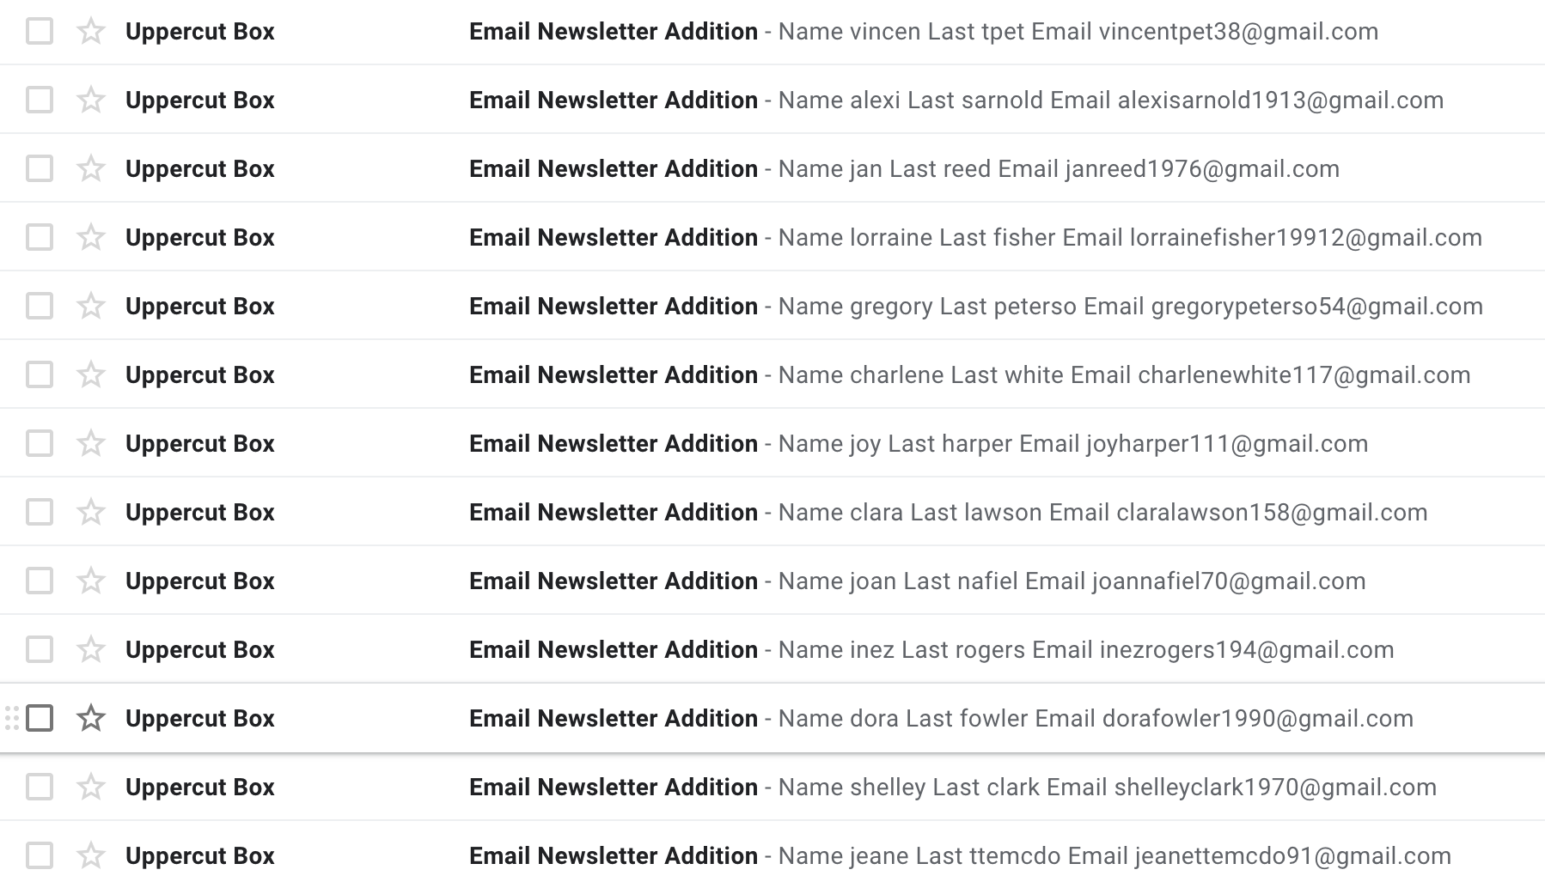
Task: Open email from Name jeane Last ttemcdo
Action: coord(772,856)
